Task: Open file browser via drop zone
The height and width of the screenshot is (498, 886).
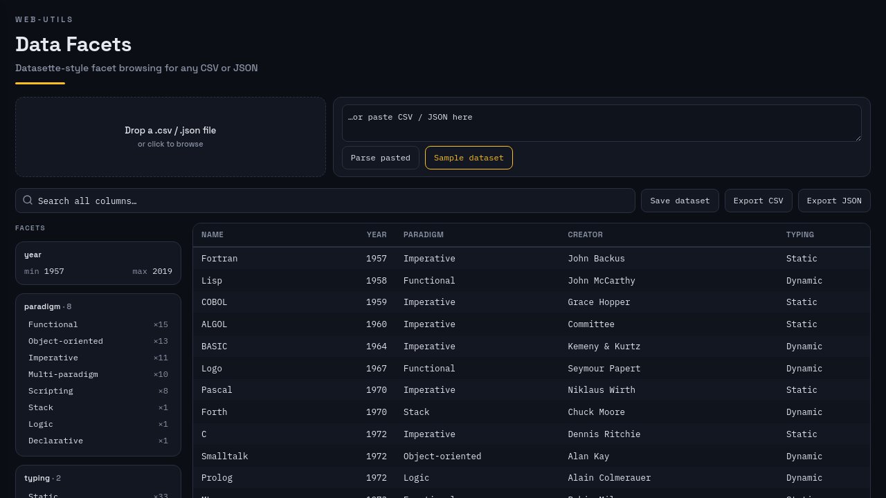Action: 170,137
